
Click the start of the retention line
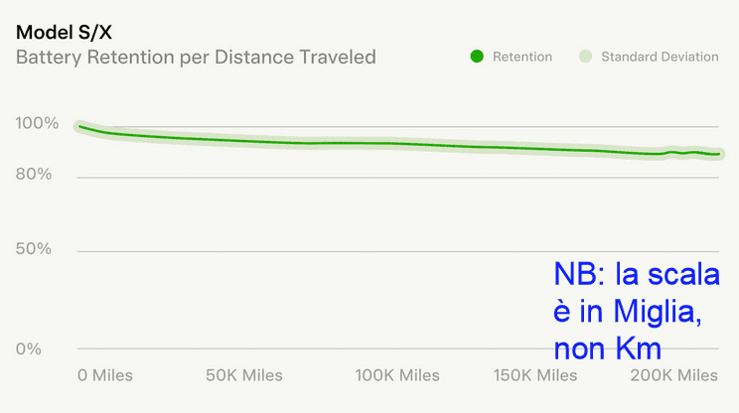click(79, 126)
